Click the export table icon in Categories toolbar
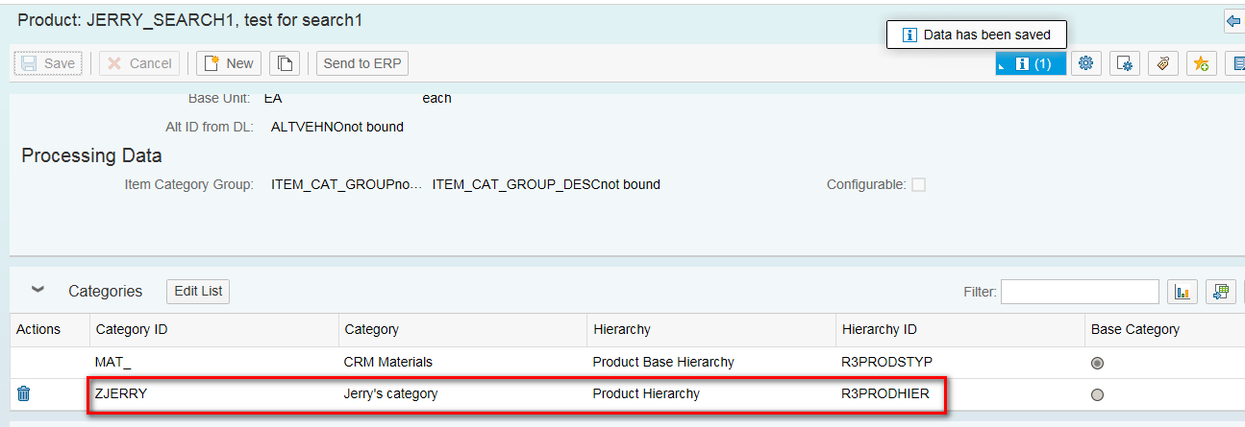The image size is (1245, 427). click(x=1221, y=292)
